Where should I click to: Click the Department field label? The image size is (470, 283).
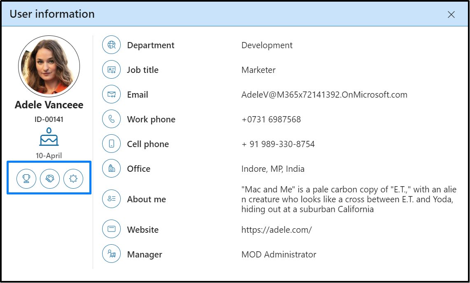[151, 45]
